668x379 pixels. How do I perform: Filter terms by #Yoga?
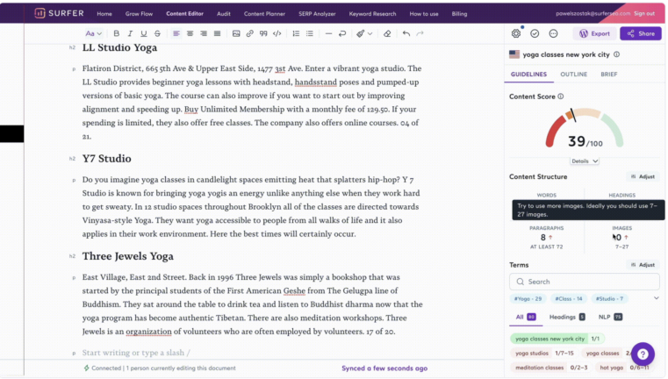pos(528,298)
